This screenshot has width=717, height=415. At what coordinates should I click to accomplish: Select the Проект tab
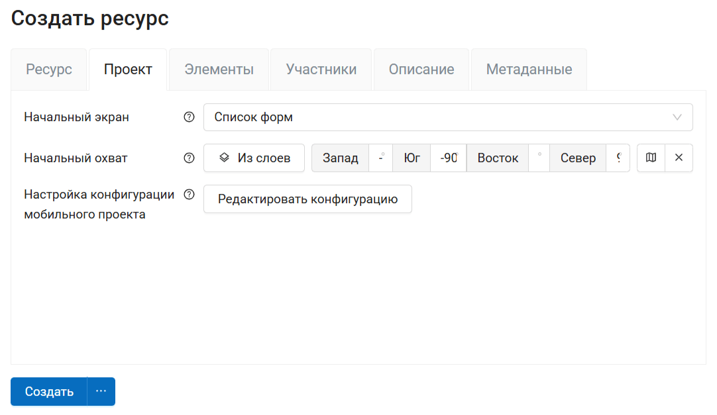pyautogui.click(x=128, y=69)
